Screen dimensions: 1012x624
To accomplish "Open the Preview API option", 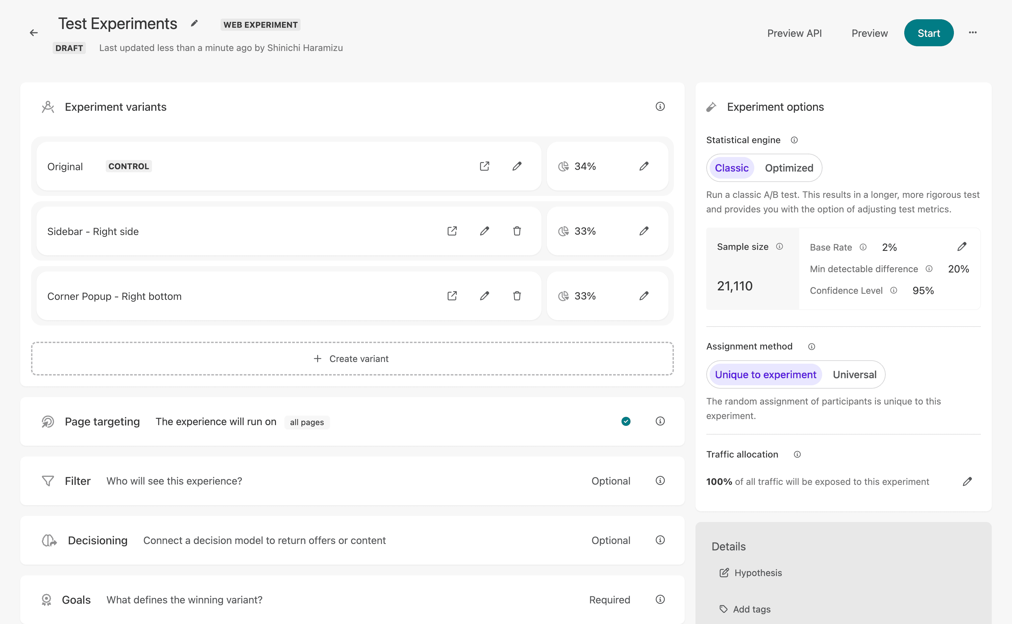I will click(x=794, y=33).
